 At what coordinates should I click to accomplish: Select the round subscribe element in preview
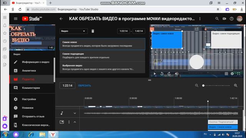(196, 62)
